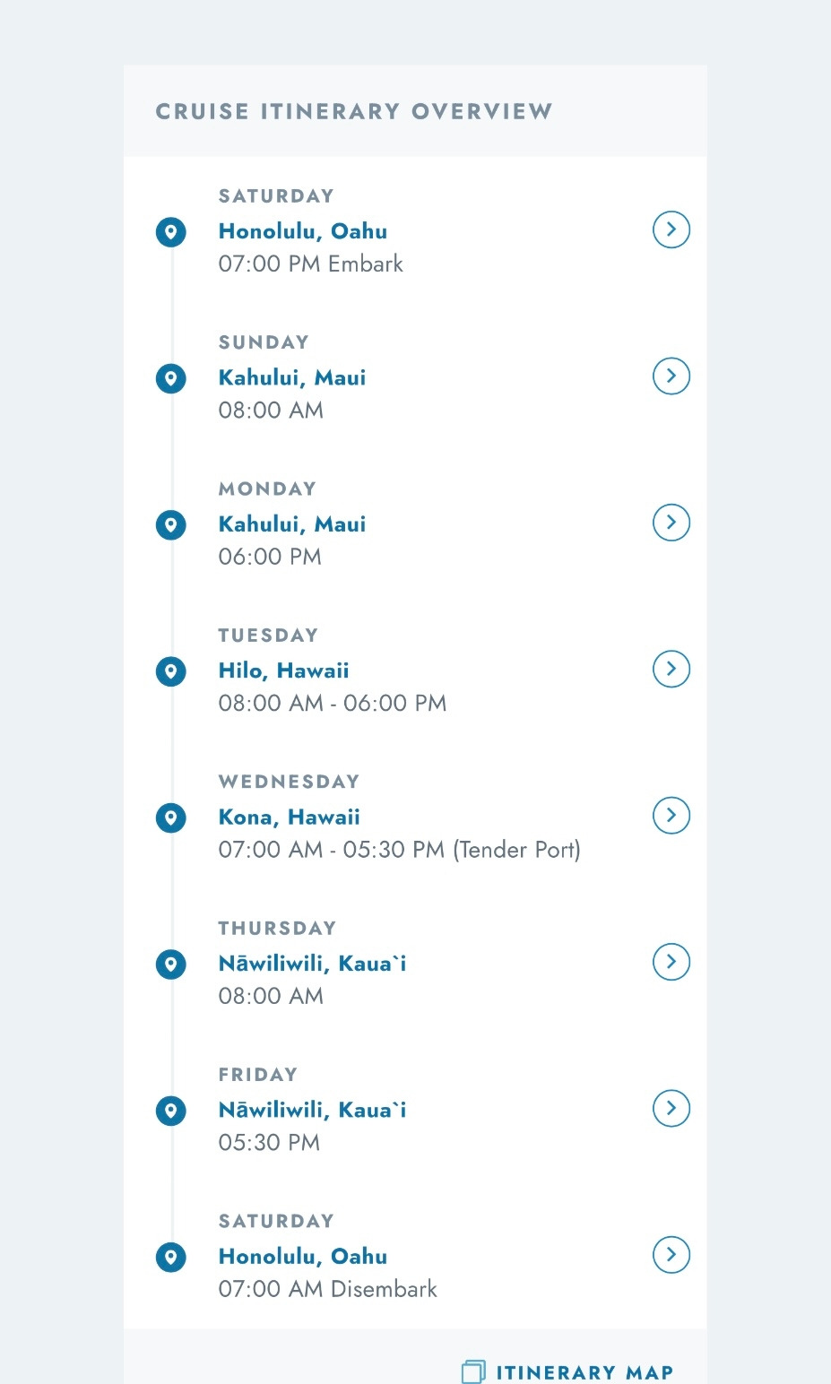831x1384 pixels.
Task: Open the Tuesday Hilo, Hawaii chevron arrow
Action: [671, 669]
